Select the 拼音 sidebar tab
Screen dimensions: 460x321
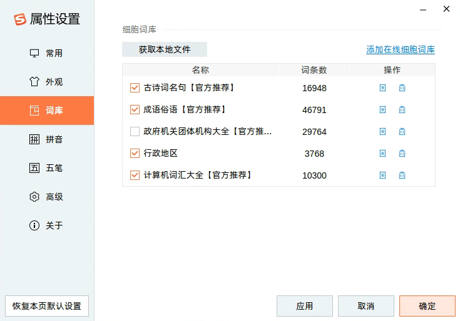click(47, 139)
